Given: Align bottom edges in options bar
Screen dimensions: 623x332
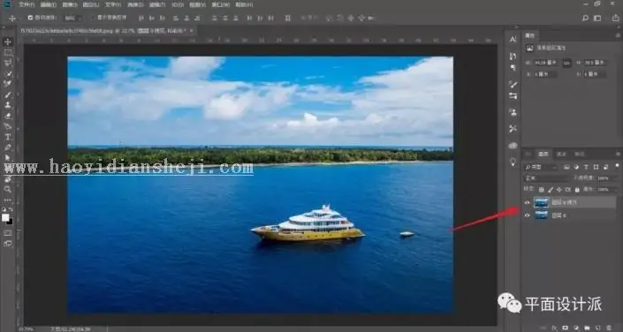Looking at the screenshot, I should pos(163,18).
